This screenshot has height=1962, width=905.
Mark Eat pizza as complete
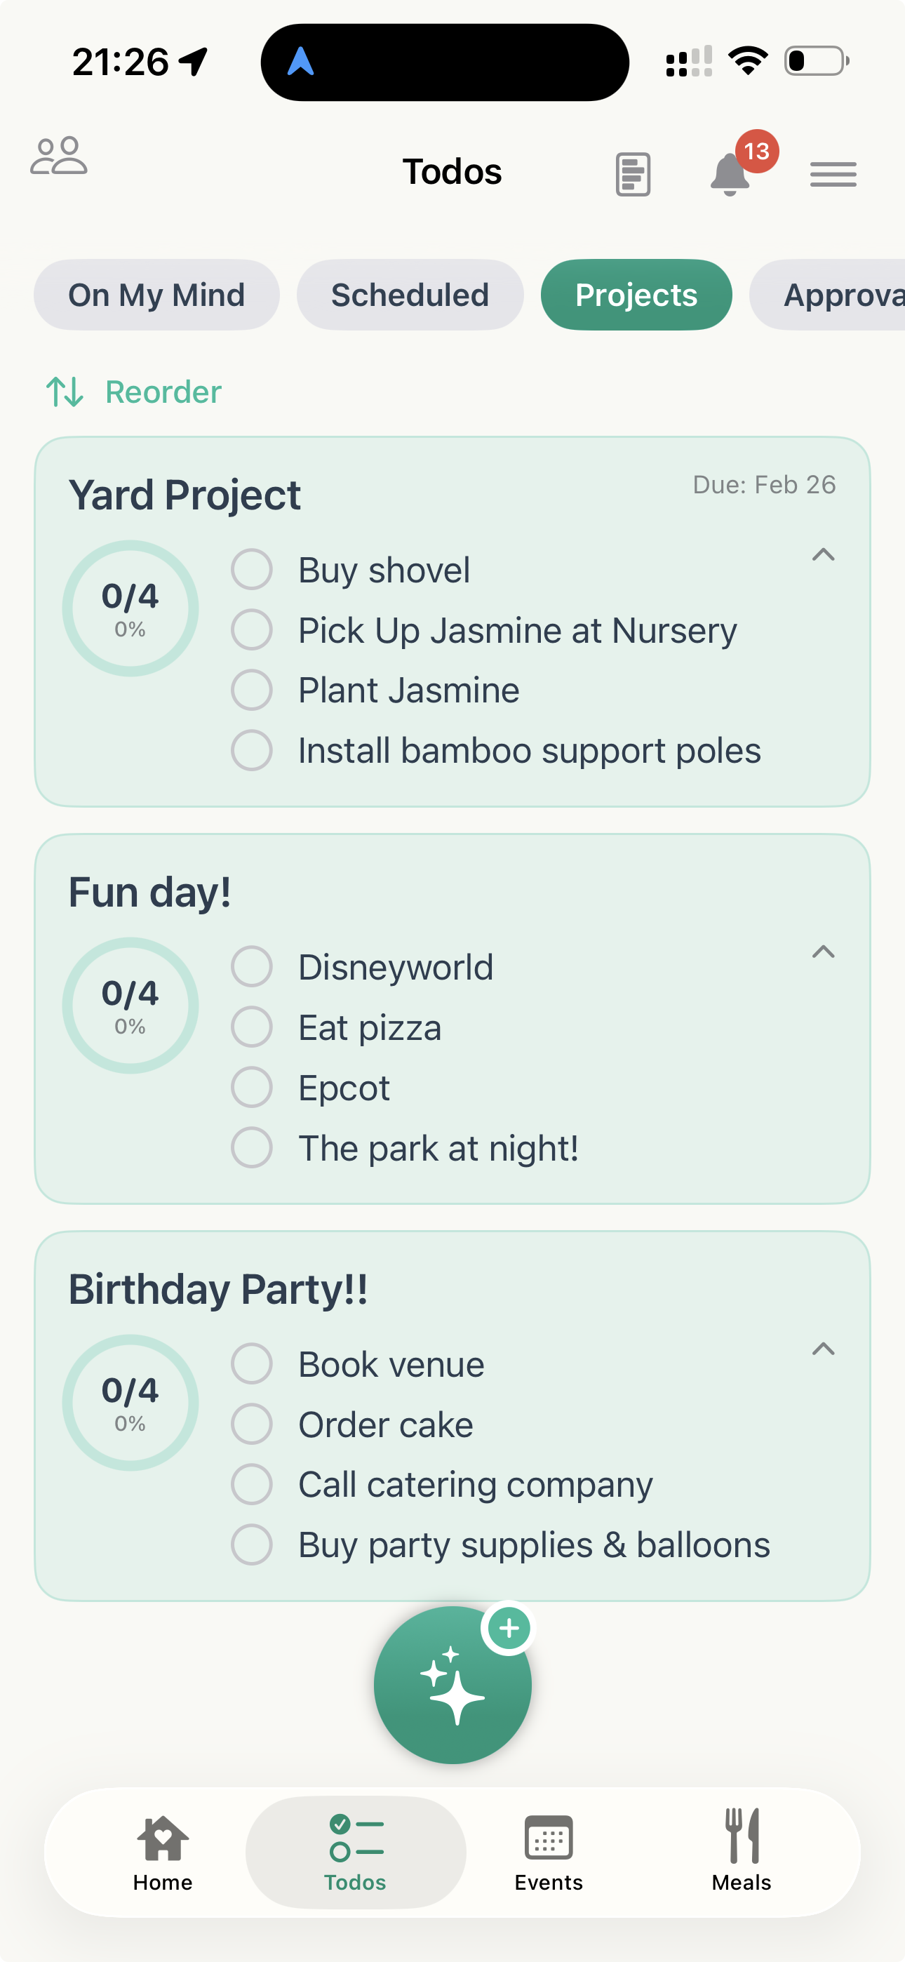(x=252, y=1027)
